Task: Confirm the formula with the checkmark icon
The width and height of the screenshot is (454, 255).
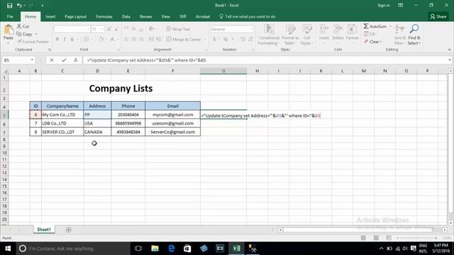Action: (64, 60)
